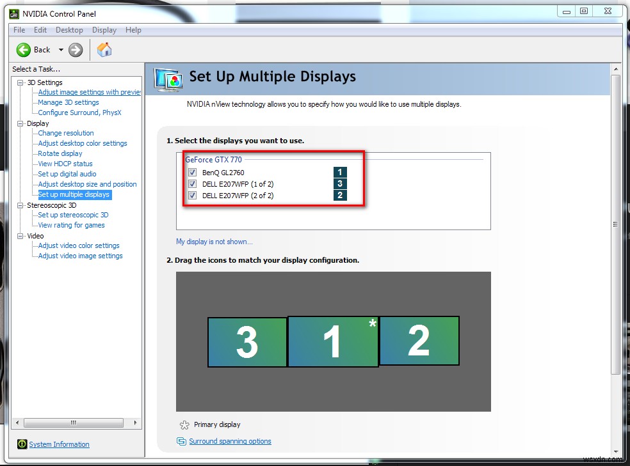Image resolution: width=630 pixels, height=466 pixels.
Task: Click the GeForce GTX 770 group label
Action: 213,160
